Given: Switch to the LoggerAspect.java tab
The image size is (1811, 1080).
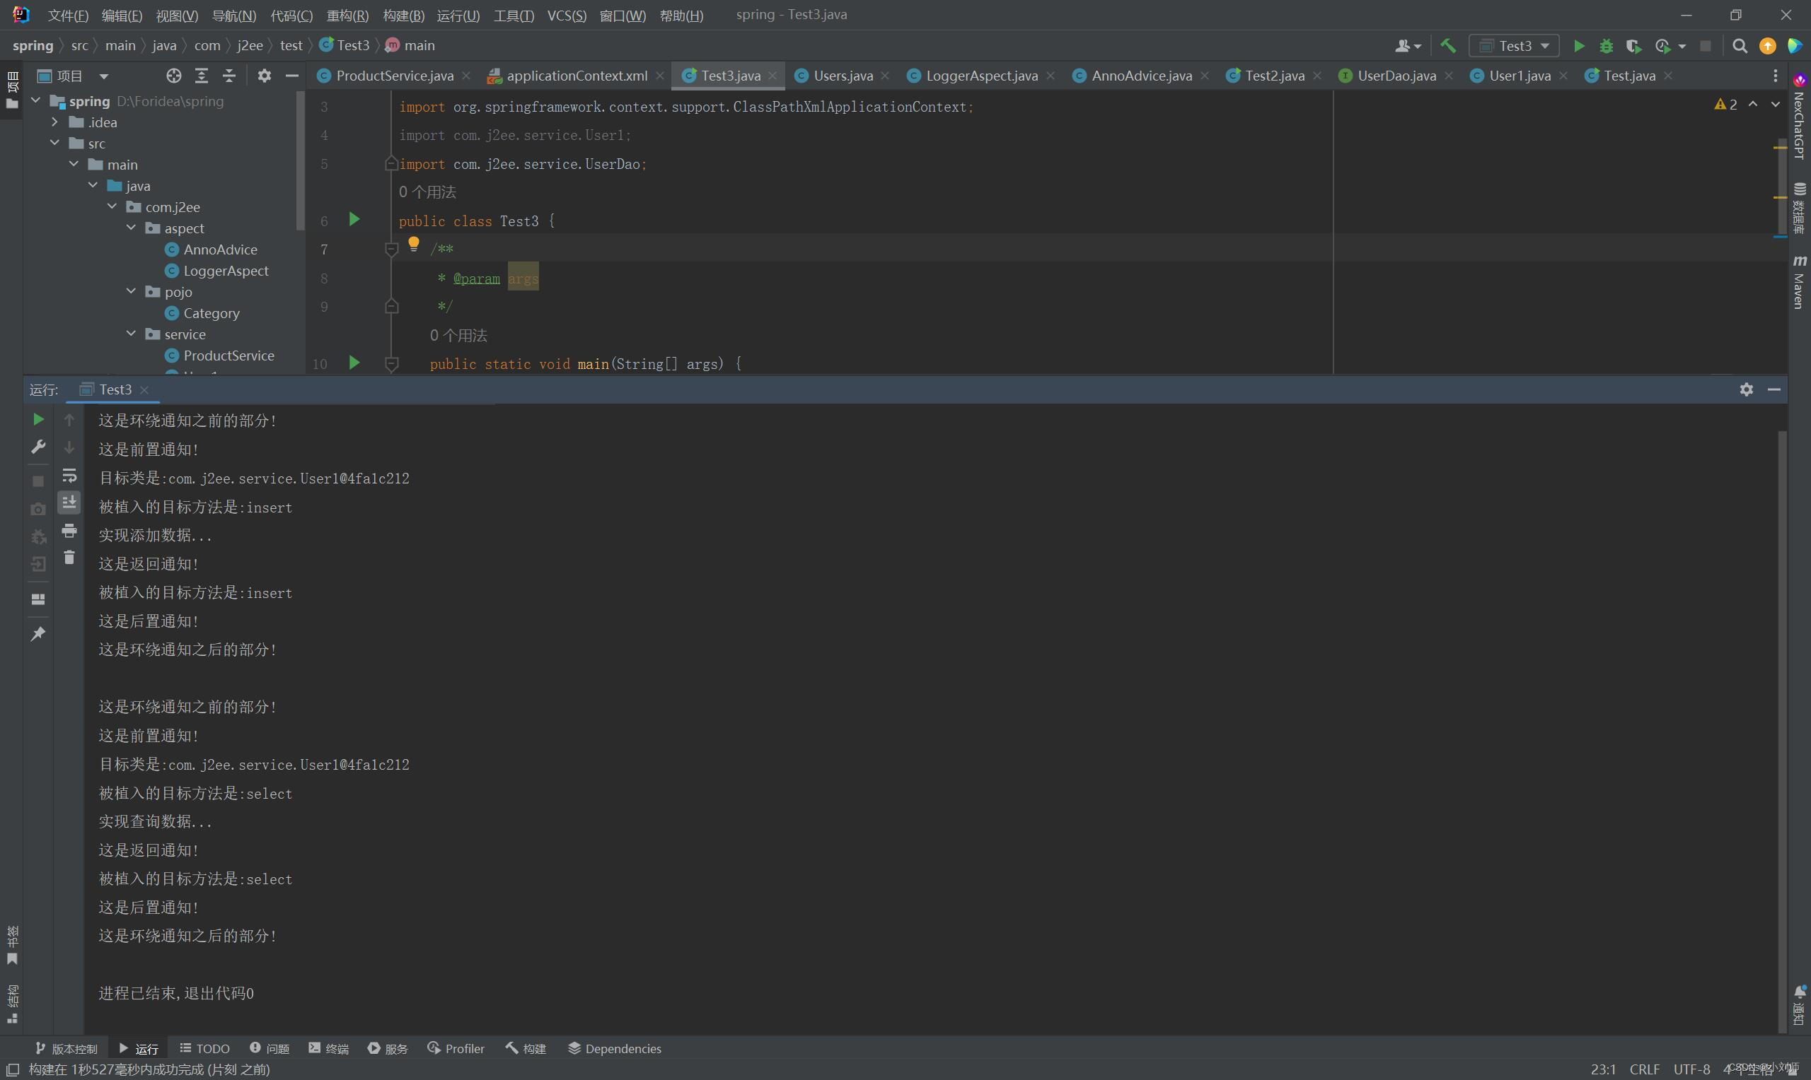Looking at the screenshot, I should 981,76.
